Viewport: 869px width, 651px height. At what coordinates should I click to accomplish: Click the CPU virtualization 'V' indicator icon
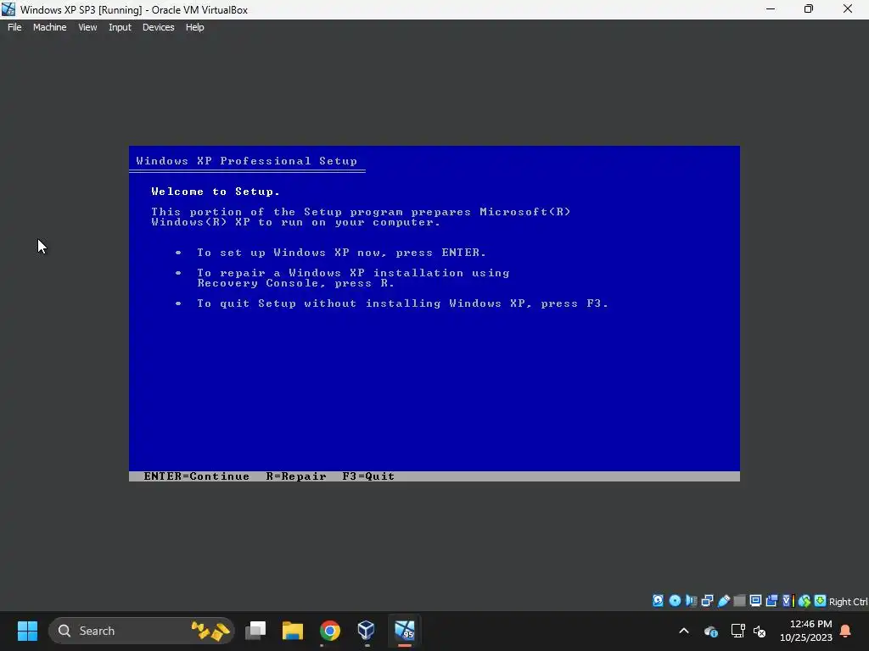point(787,601)
